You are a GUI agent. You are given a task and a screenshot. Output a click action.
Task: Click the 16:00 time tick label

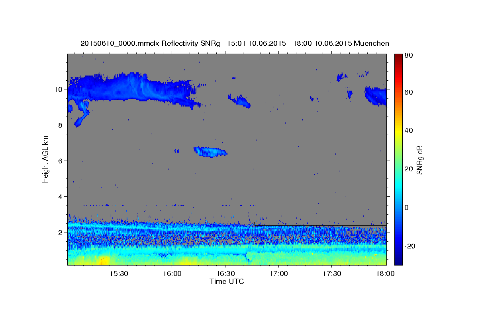(172, 273)
